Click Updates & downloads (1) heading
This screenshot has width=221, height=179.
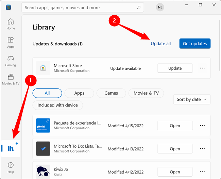[x=57, y=44]
